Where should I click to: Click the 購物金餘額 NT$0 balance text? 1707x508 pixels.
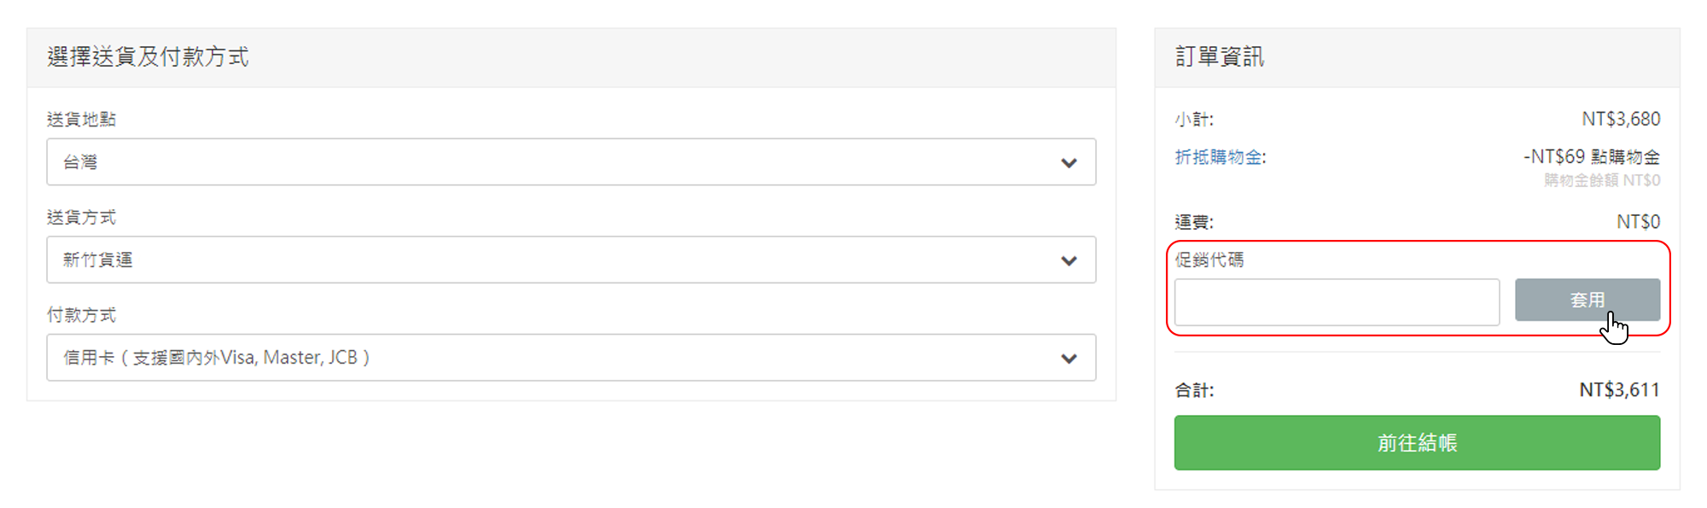[x=1602, y=180]
